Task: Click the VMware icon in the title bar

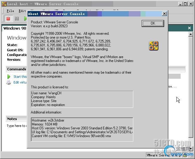Action: coord(4,4)
